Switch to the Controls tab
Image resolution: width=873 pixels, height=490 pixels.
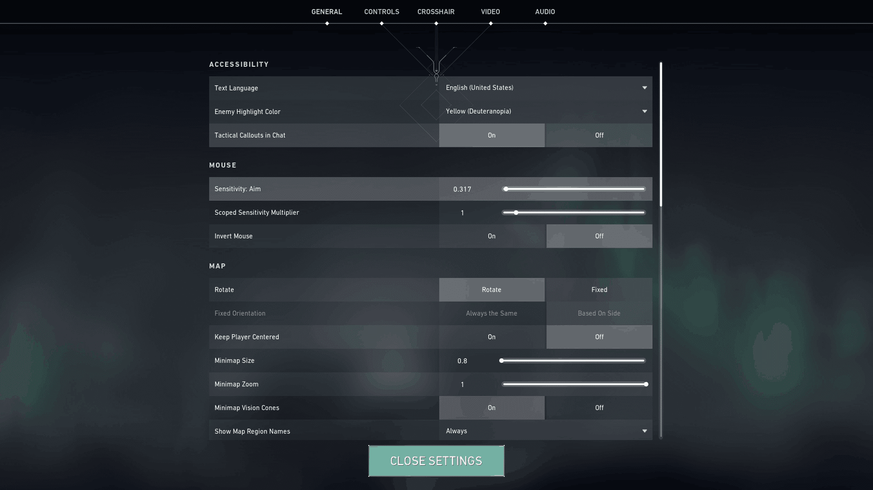click(x=381, y=12)
